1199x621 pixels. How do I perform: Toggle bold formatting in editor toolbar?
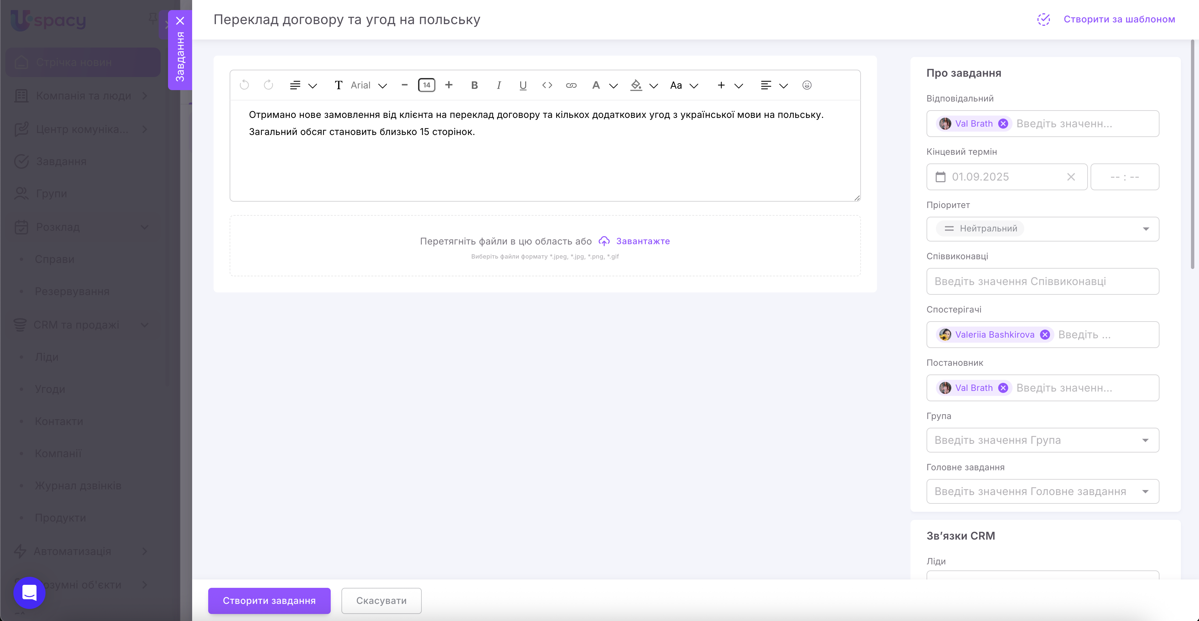[474, 85]
